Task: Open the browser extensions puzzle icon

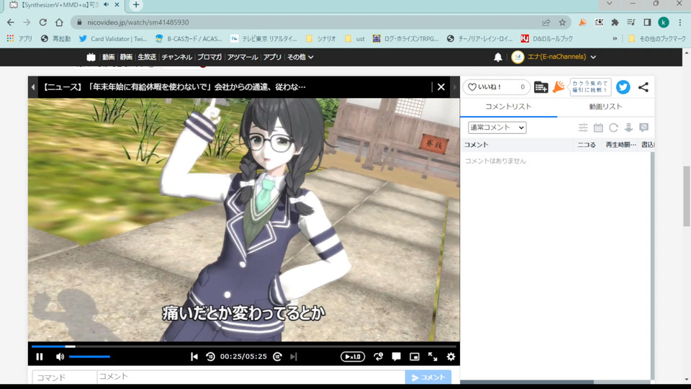Action: (615, 22)
